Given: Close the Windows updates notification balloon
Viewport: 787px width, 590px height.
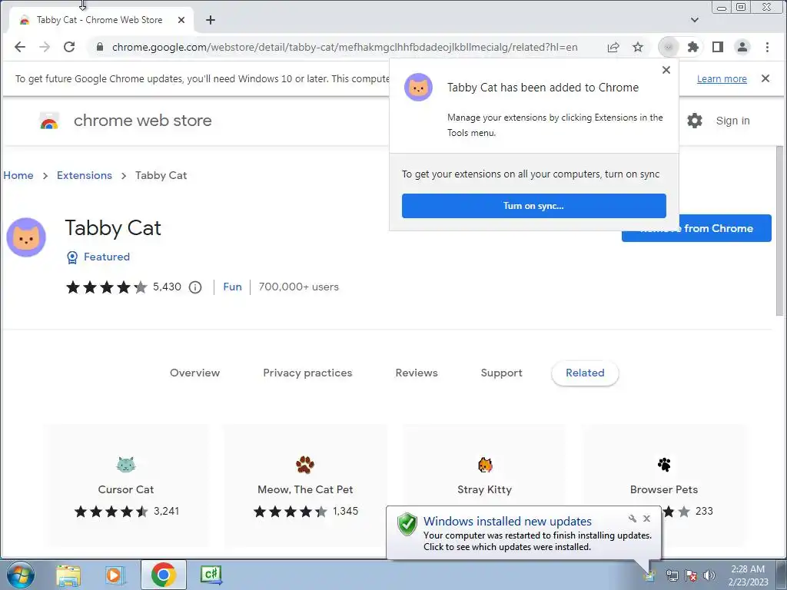Looking at the screenshot, I should [x=646, y=519].
